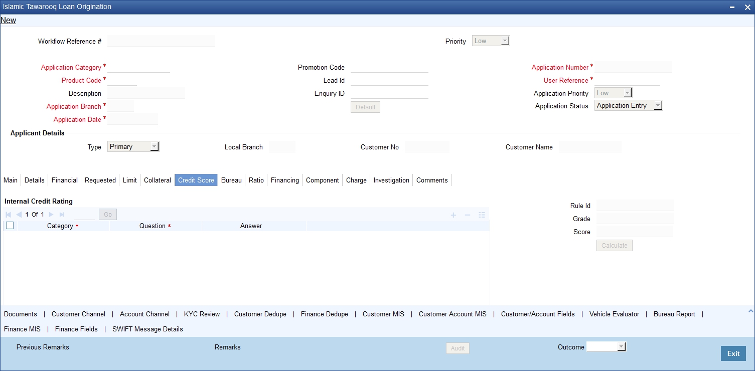Open the Bureau tab

(x=231, y=180)
